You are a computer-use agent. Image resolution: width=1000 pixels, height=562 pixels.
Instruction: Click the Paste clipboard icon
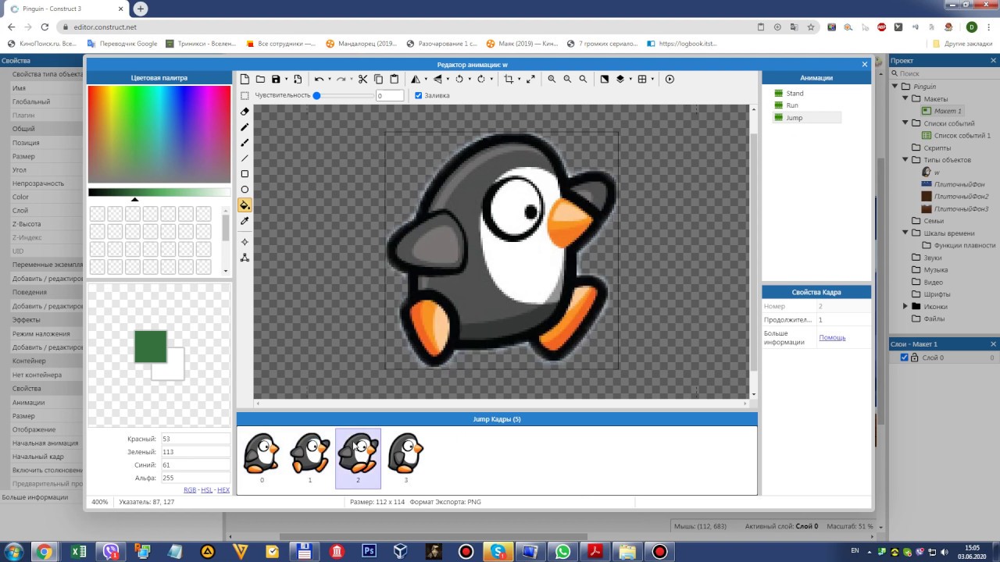(x=394, y=79)
